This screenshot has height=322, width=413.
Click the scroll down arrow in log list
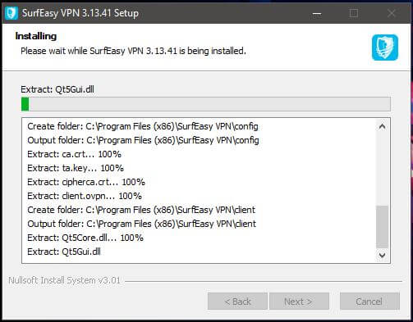click(x=382, y=255)
